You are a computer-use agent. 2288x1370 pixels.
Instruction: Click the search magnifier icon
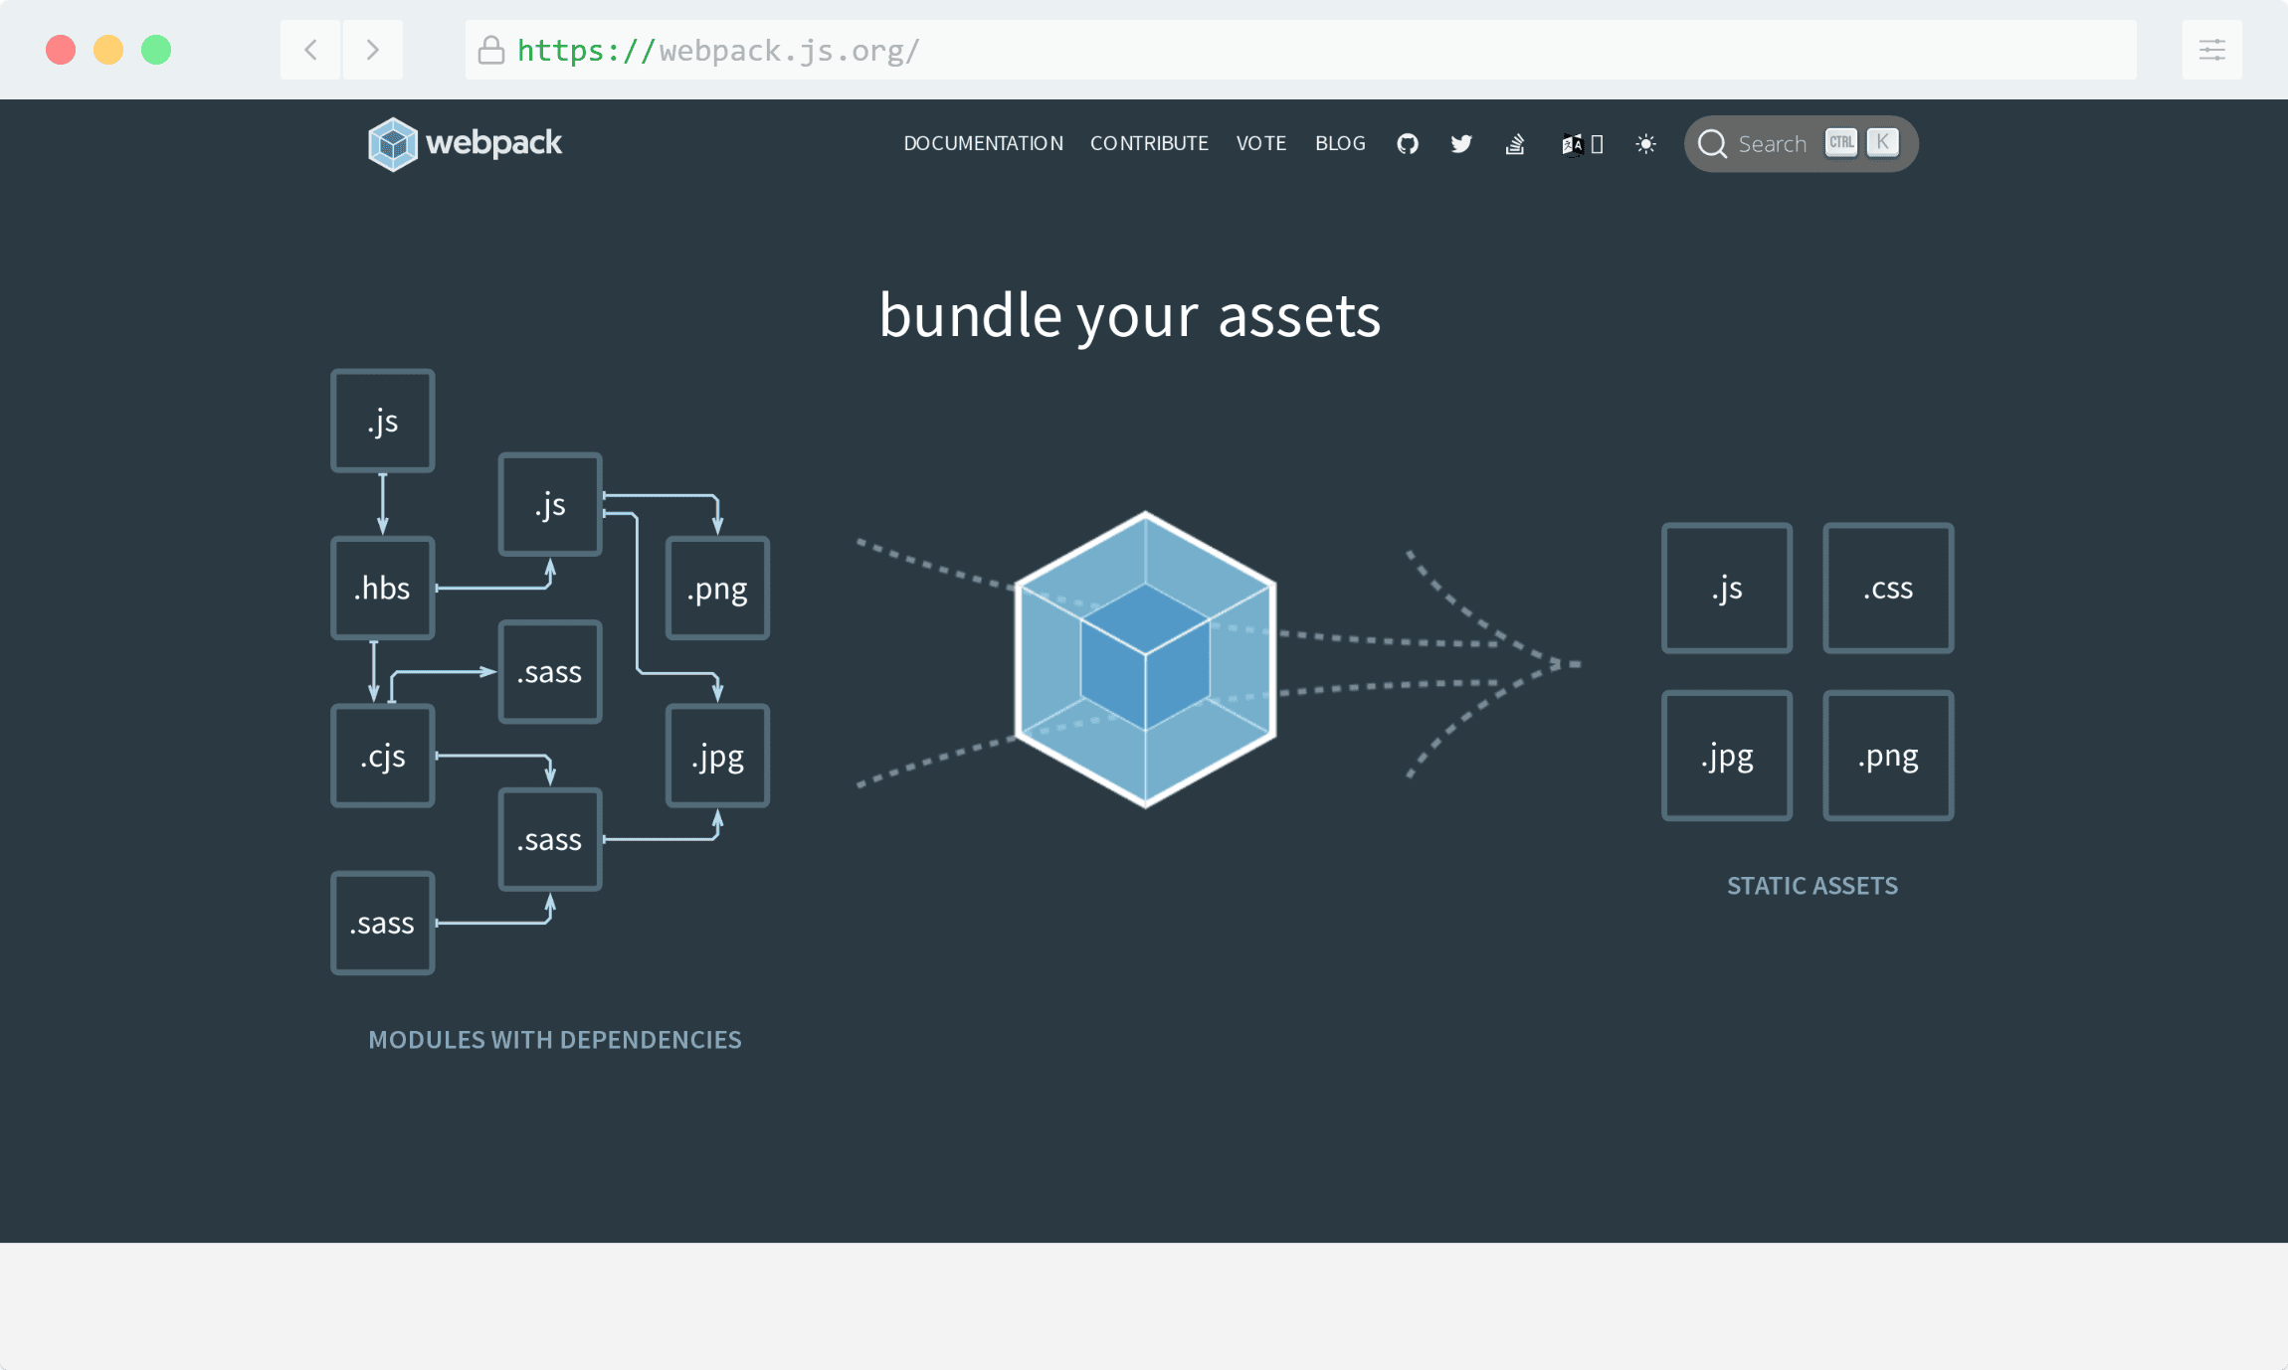1712,143
